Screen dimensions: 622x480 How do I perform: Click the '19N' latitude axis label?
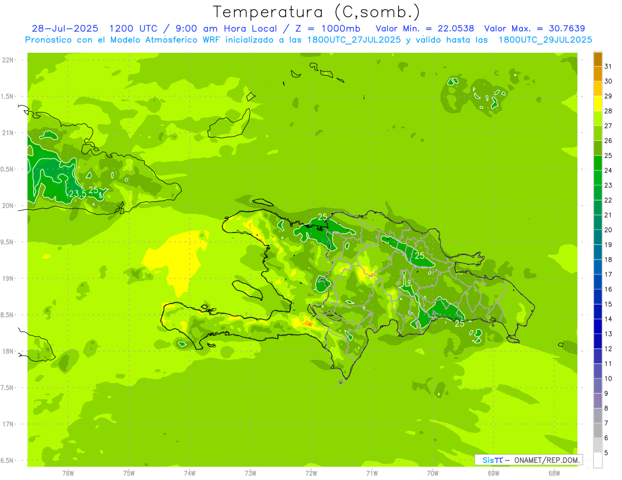click(8, 278)
